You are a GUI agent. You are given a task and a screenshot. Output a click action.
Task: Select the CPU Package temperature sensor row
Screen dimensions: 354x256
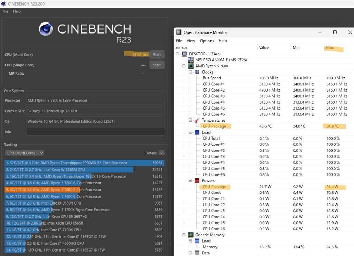264,126
